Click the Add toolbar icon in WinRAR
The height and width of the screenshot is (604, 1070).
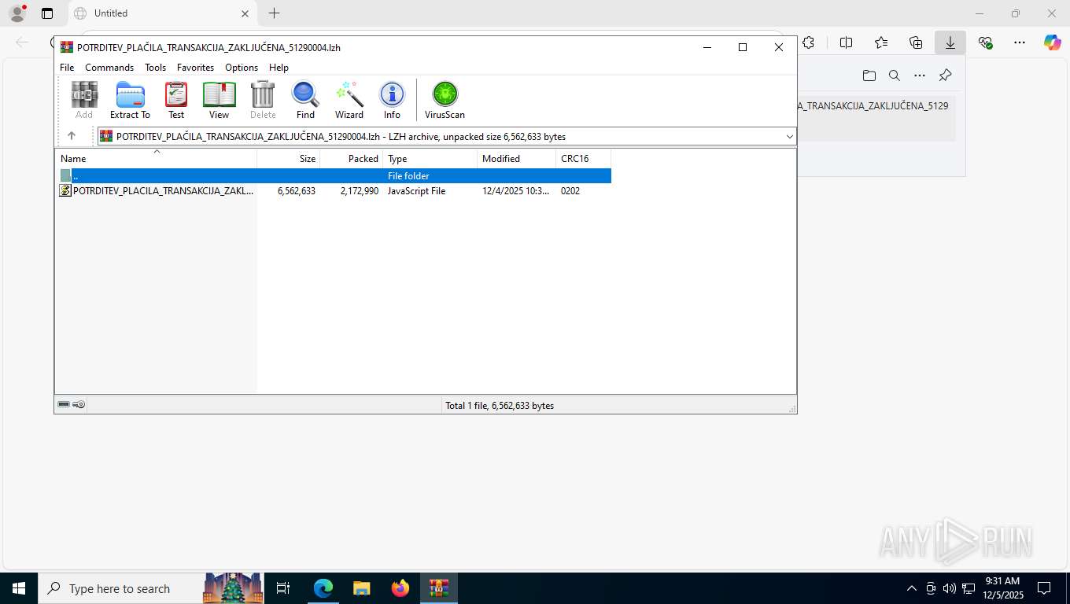[x=84, y=100]
